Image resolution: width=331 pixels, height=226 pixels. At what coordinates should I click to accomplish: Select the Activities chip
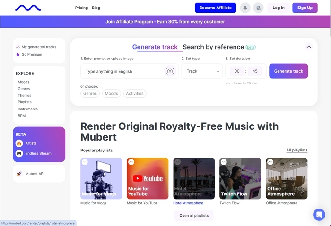coord(135,93)
